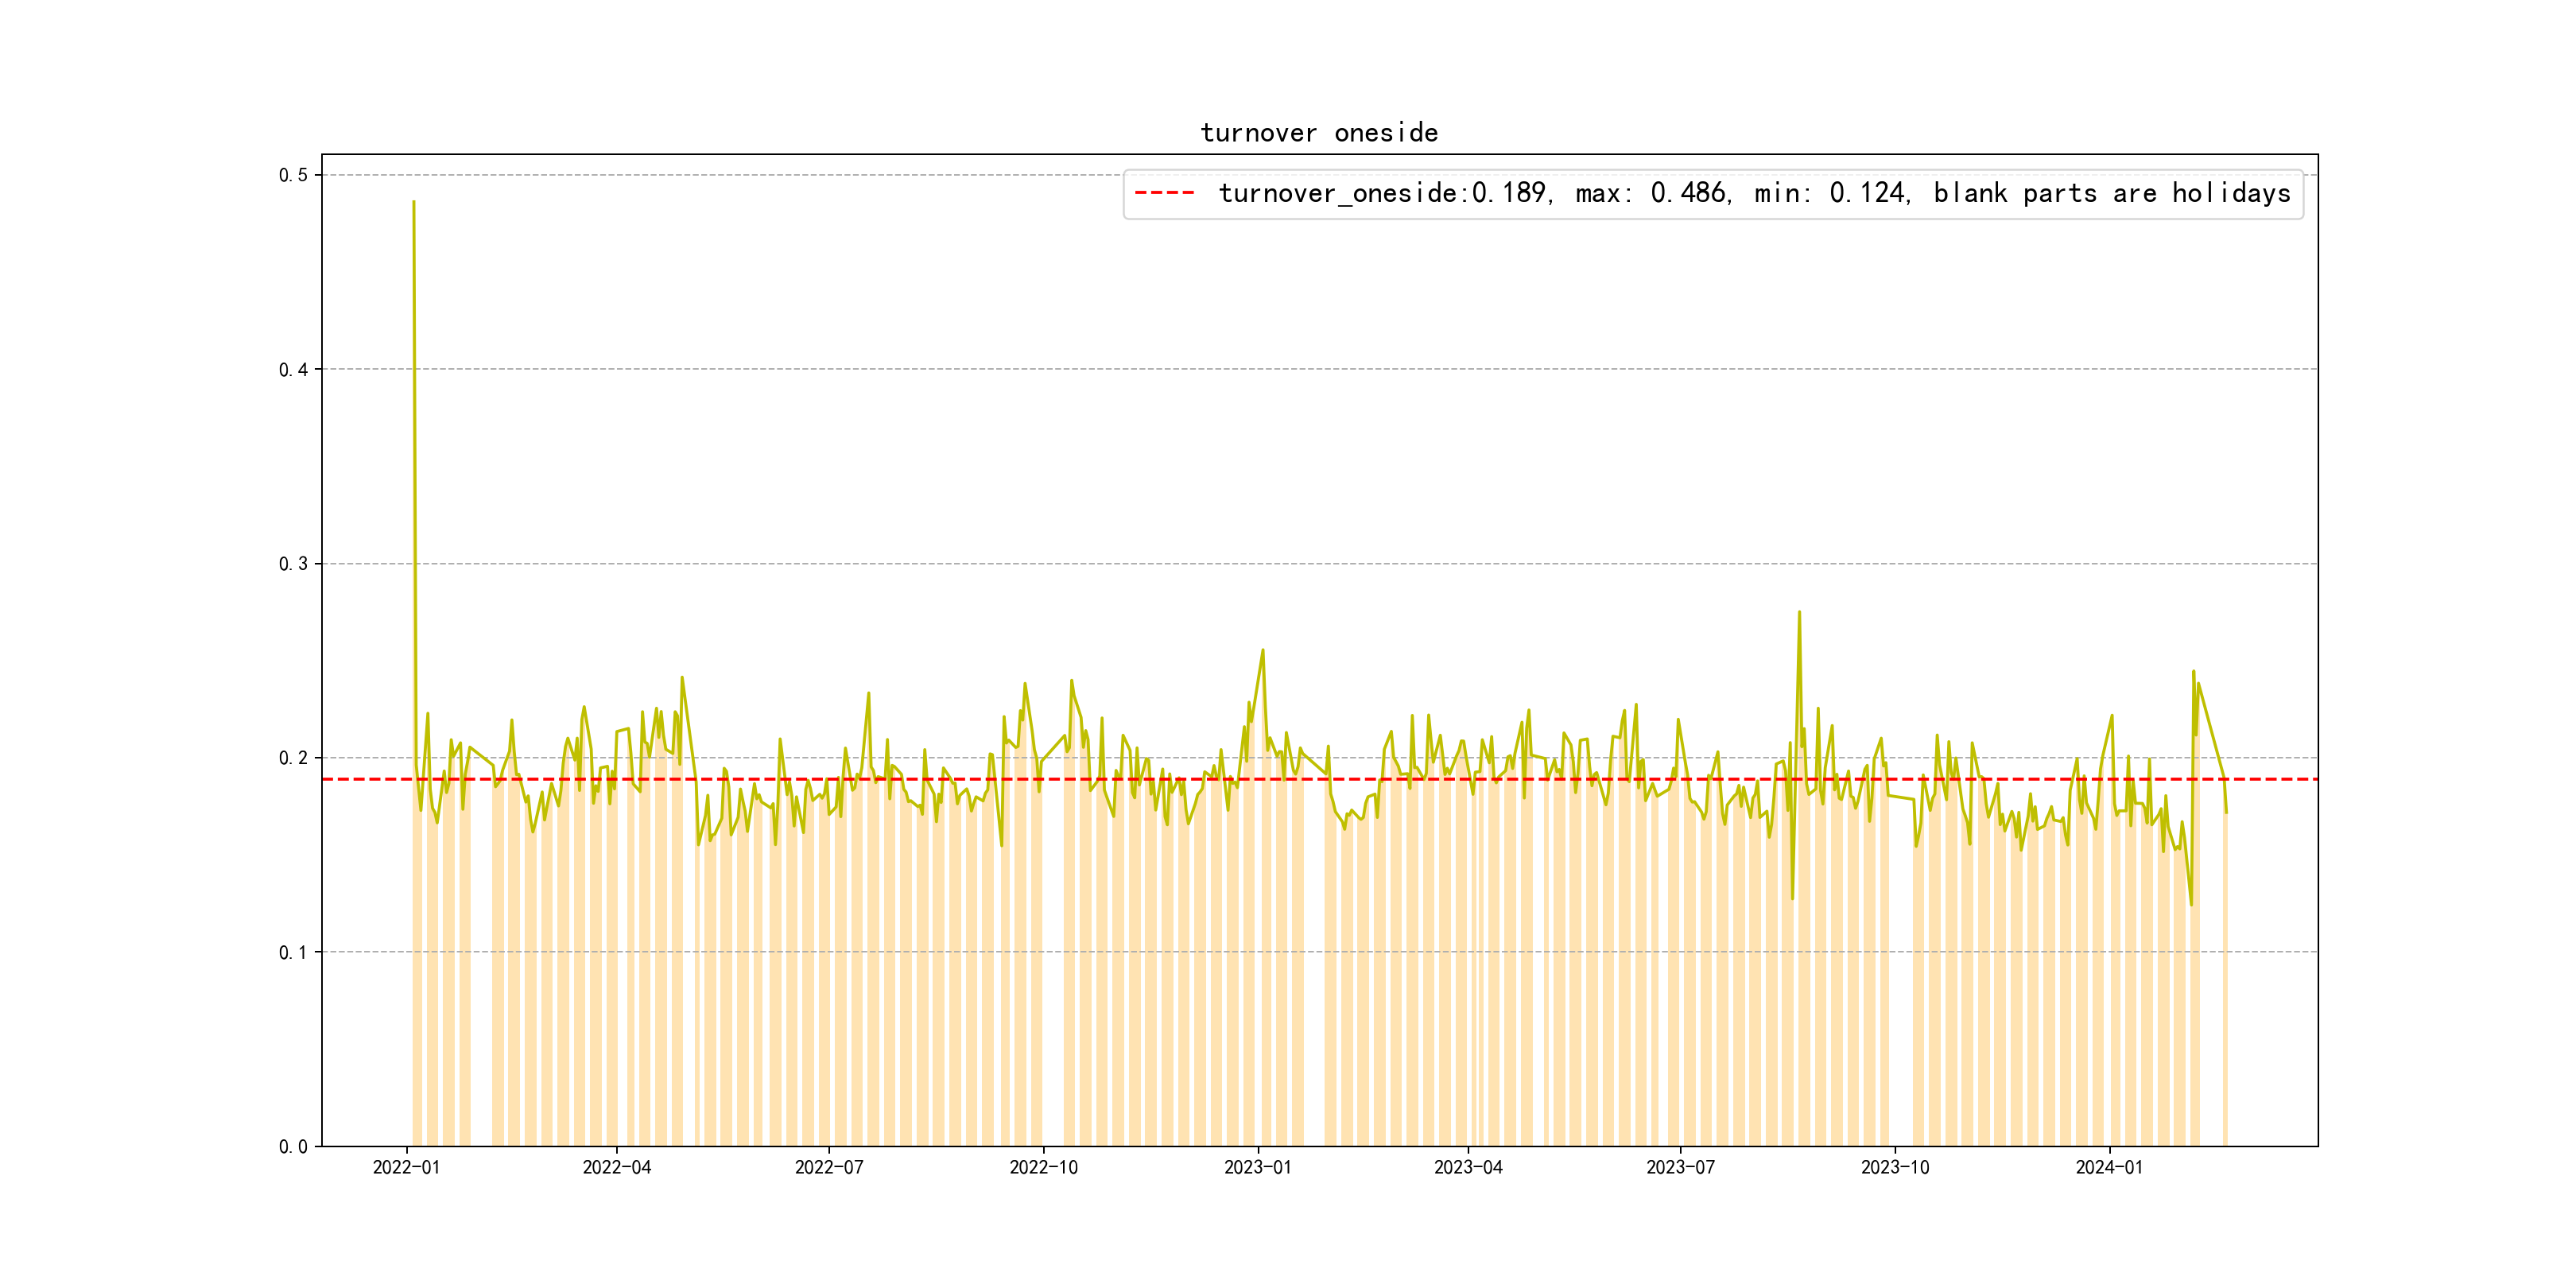Click the 0.5 y-axis tick label
This screenshot has width=2576, height=1288.
click(293, 175)
